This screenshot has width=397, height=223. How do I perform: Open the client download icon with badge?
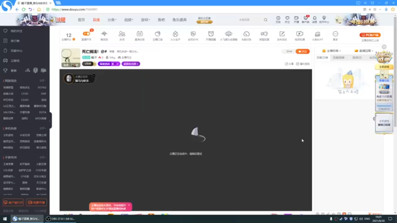pyautogui.click(x=306, y=19)
